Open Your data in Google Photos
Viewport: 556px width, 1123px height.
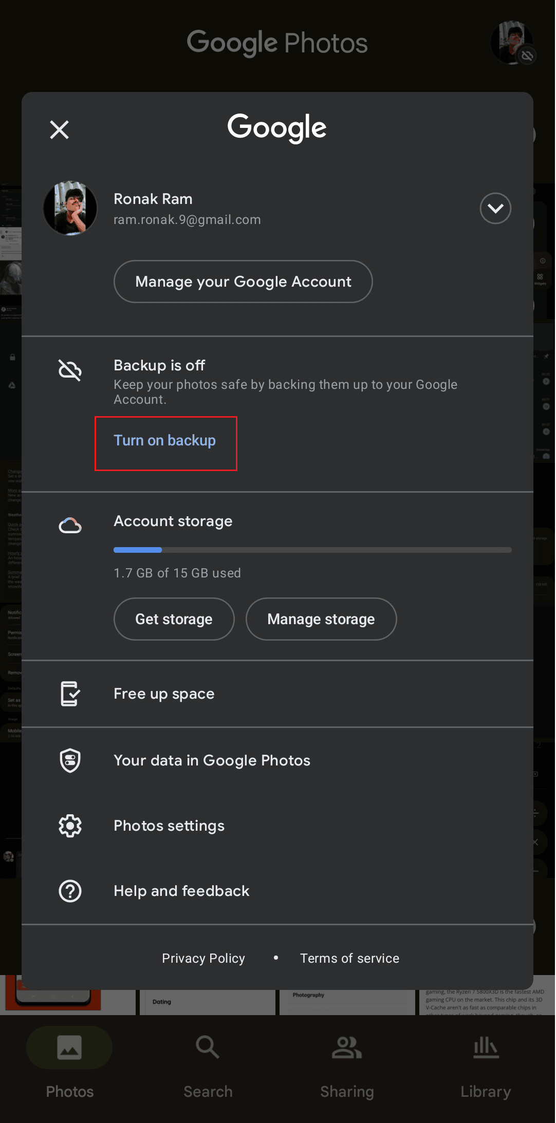(277, 760)
